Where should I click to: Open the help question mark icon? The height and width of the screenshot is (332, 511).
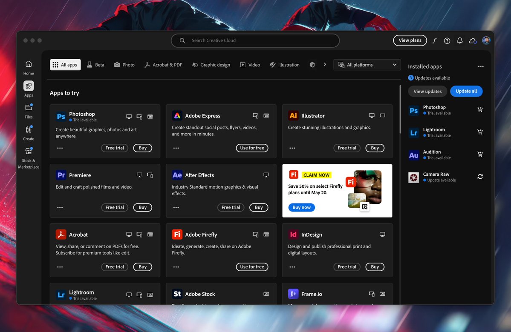[x=447, y=41]
